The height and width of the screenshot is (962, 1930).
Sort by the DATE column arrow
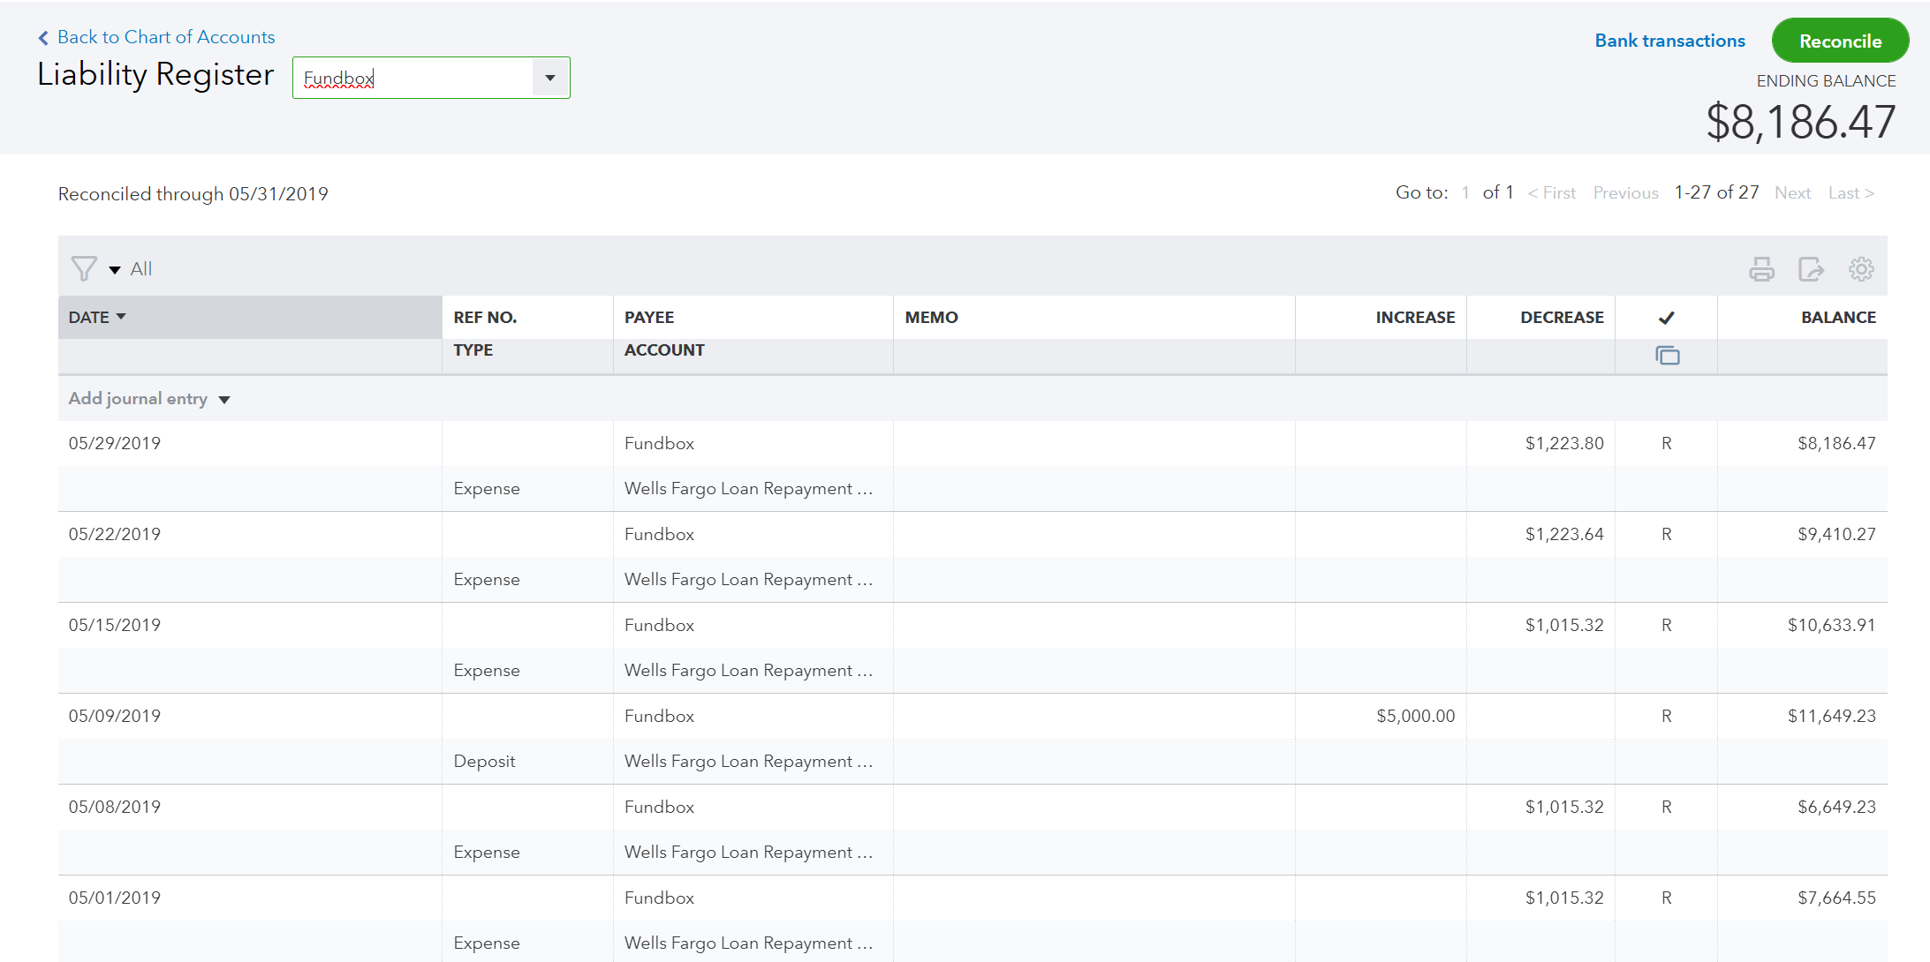121,317
